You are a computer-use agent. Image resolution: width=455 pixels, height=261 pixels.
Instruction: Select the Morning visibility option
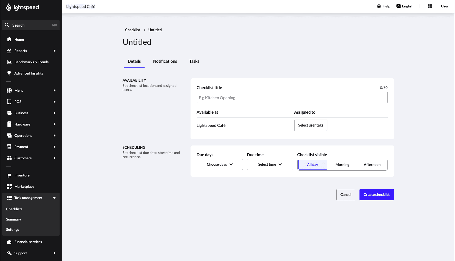(x=342, y=164)
